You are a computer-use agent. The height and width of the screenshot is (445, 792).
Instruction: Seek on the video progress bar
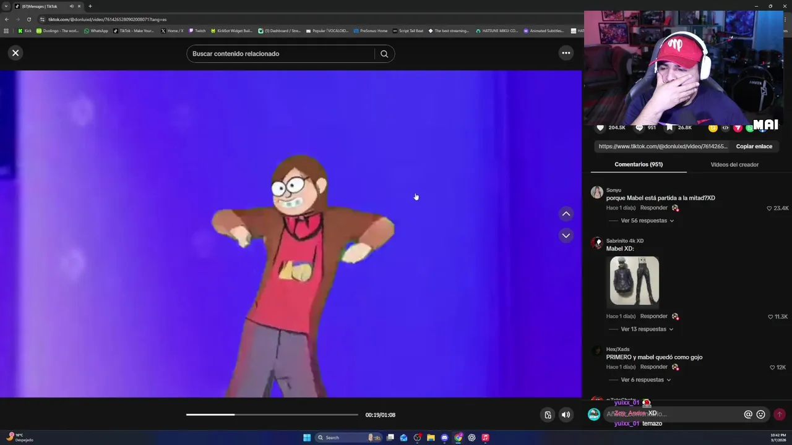pos(272,415)
